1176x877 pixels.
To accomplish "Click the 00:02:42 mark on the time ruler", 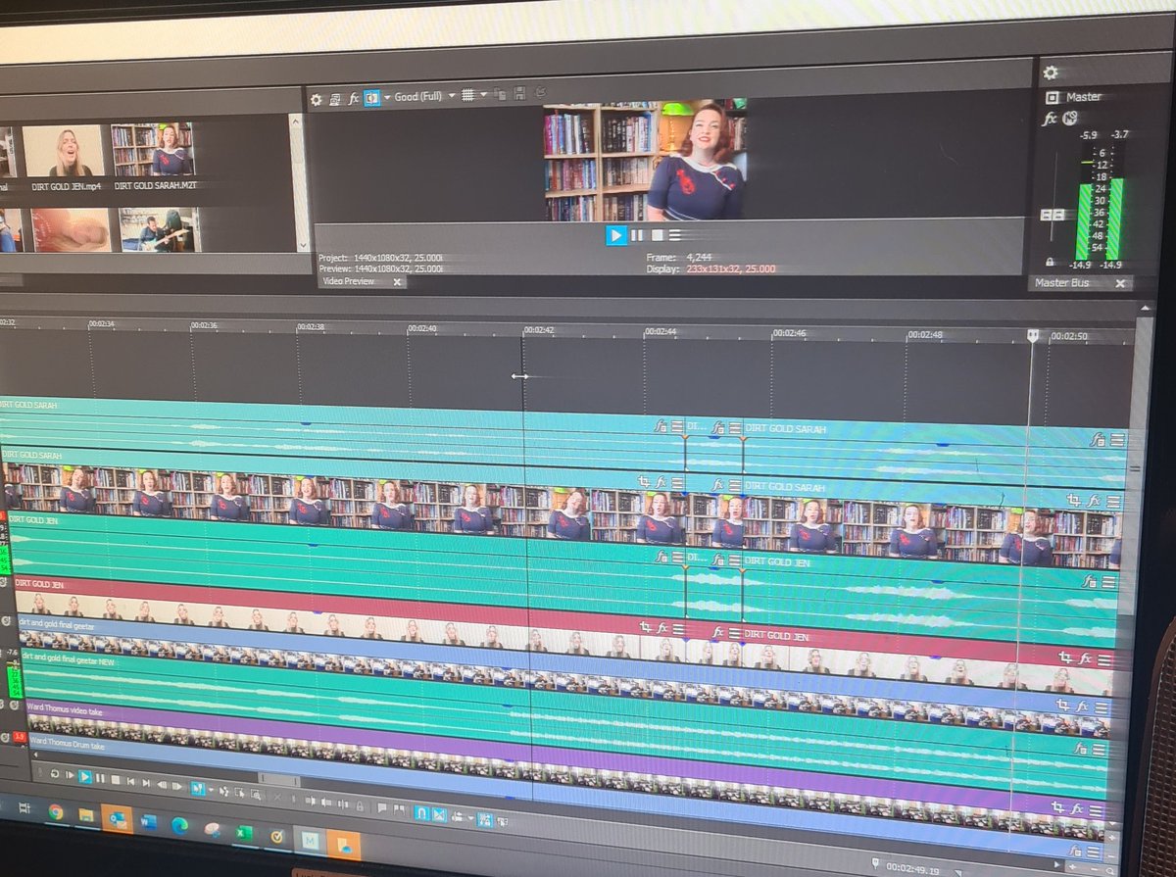I will click(x=541, y=330).
